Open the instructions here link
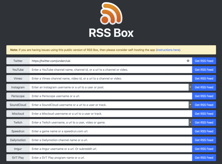 pos(168,50)
